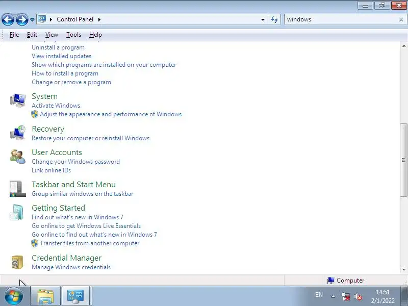408x306 pixels.
Task: Click Manage Windows credentials link
Action: point(71,267)
